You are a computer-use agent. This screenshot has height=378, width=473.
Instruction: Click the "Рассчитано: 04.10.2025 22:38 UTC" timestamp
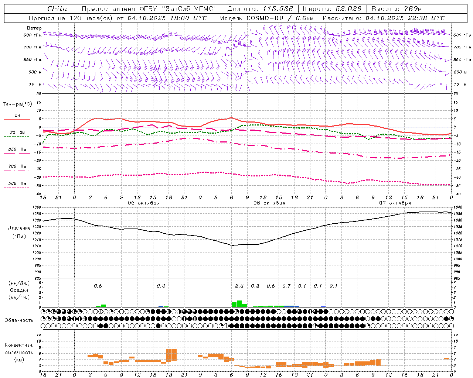tap(384, 18)
